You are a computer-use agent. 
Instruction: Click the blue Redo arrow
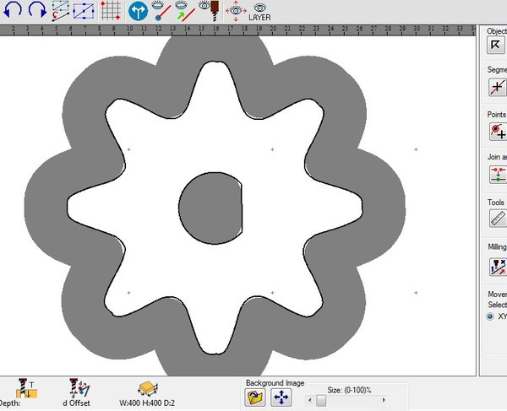[x=37, y=10]
